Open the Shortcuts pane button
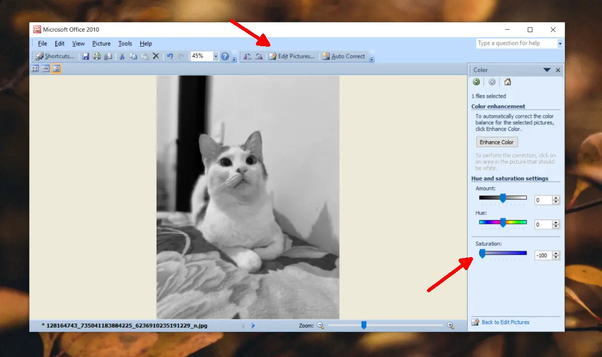This screenshot has height=357, width=602. (x=55, y=56)
